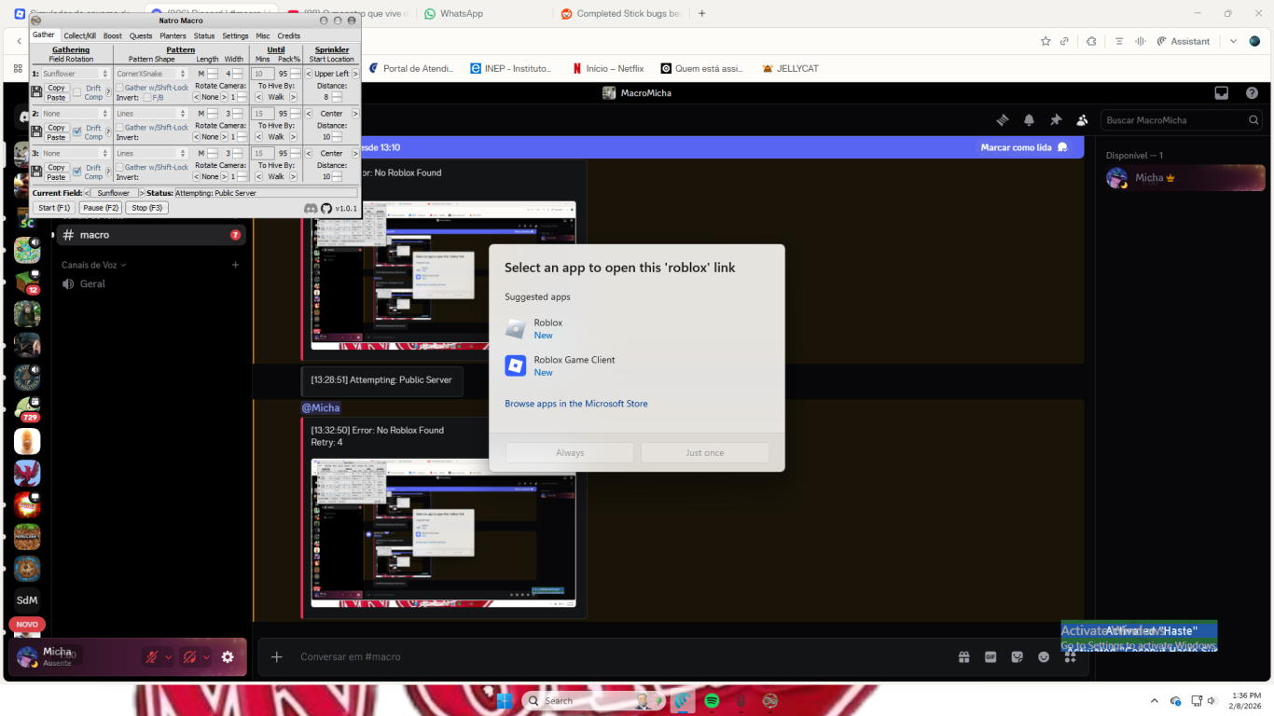This screenshot has height=716, width=1274.
Task: Check Gather w/Shift-Lock for pattern 1
Action: pyautogui.click(x=120, y=88)
